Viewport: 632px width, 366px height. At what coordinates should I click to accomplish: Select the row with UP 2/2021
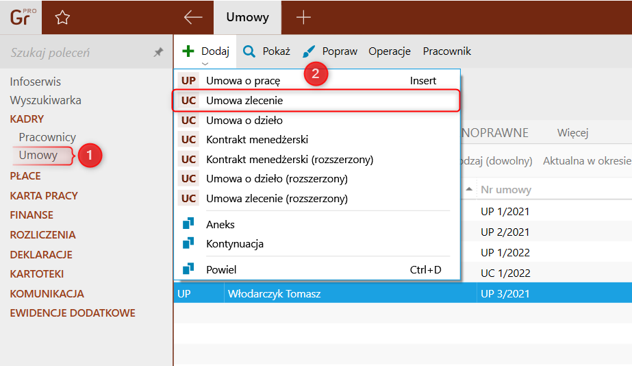point(546,232)
